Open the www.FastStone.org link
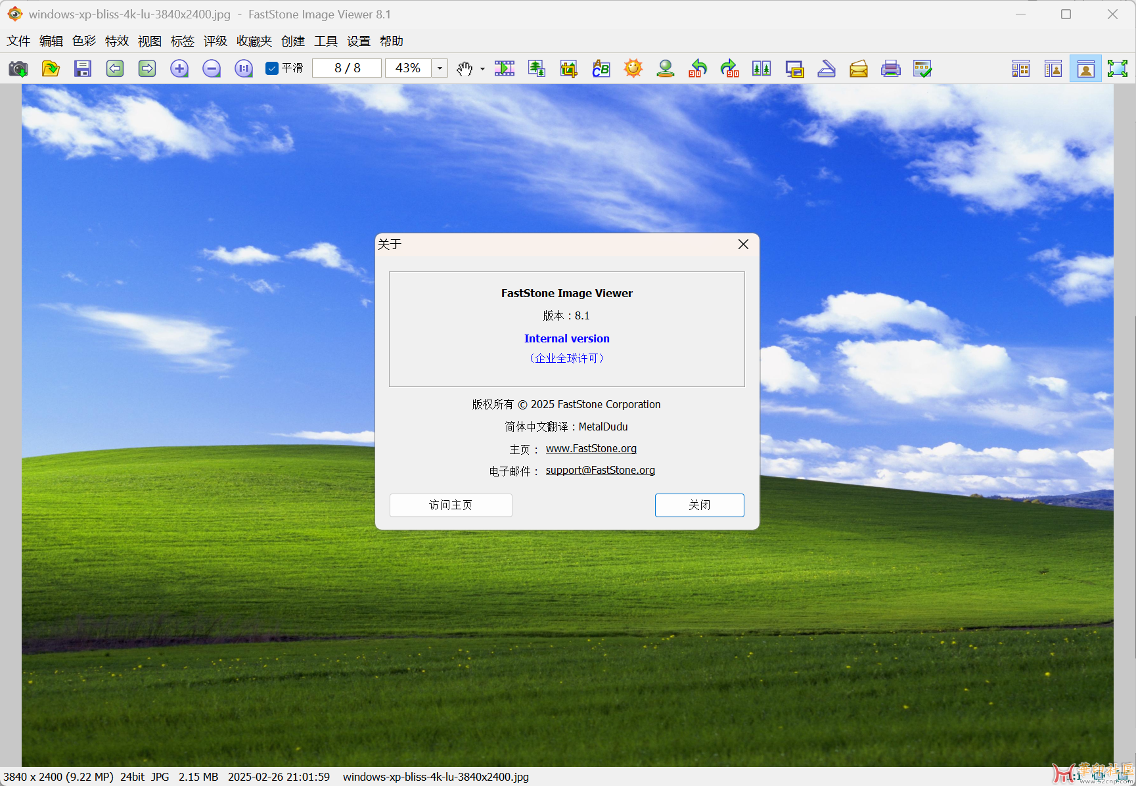Image resolution: width=1136 pixels, height=786 pixels. click(591, 448)
